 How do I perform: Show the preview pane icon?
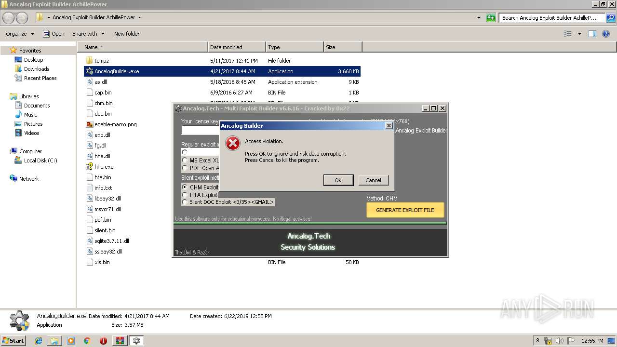pos(592,34)
